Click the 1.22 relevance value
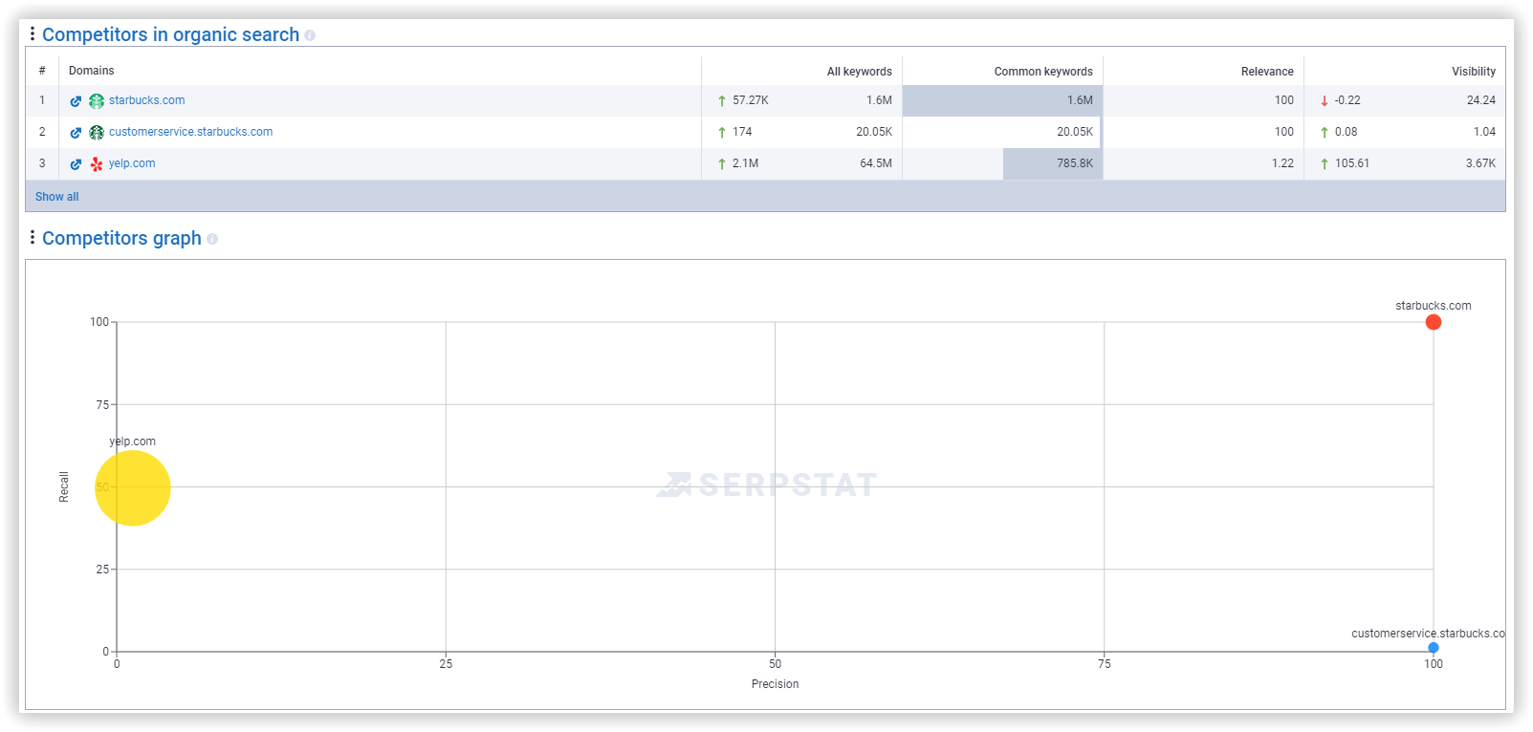The image size is (1533, 732). [x=1282, y=163]
